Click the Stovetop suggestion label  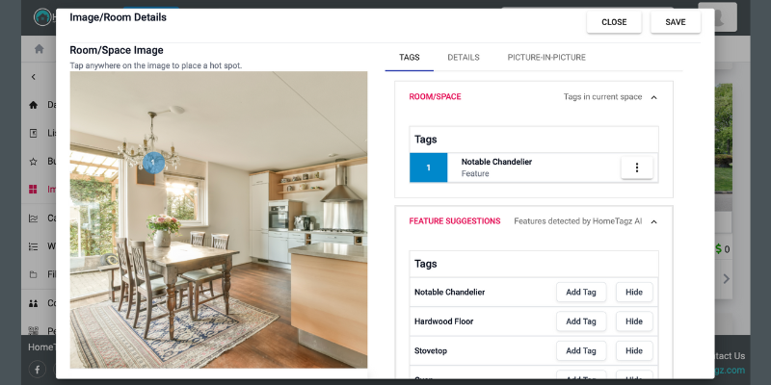pyautogui.click(x=431, y=351)
